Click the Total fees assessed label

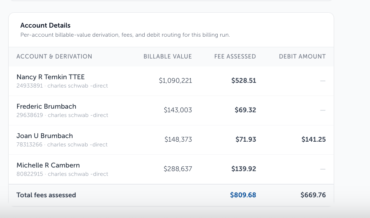click(46, 195)
